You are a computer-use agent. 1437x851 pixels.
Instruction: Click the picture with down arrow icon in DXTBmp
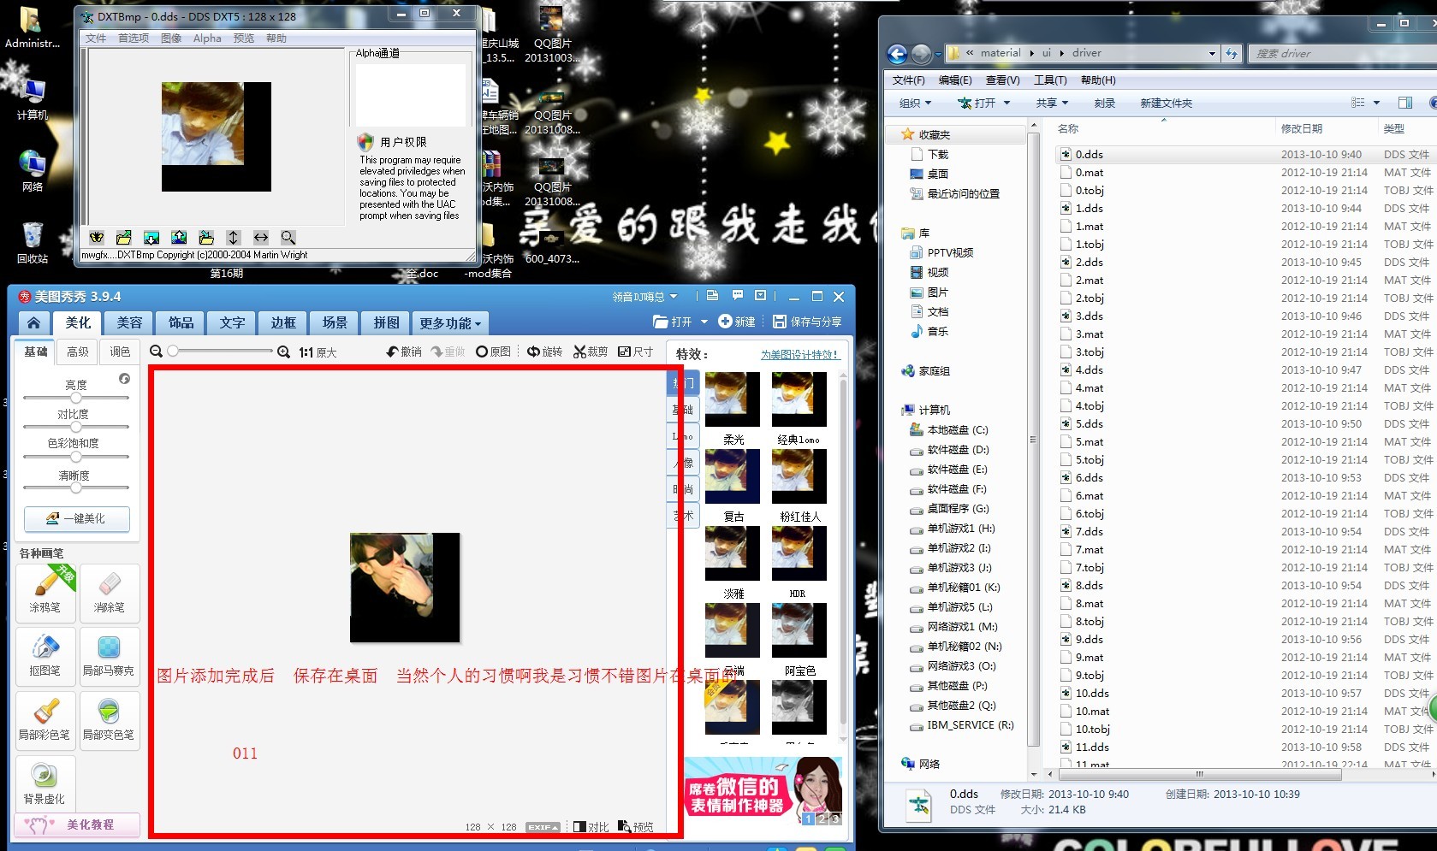(151, 238)
